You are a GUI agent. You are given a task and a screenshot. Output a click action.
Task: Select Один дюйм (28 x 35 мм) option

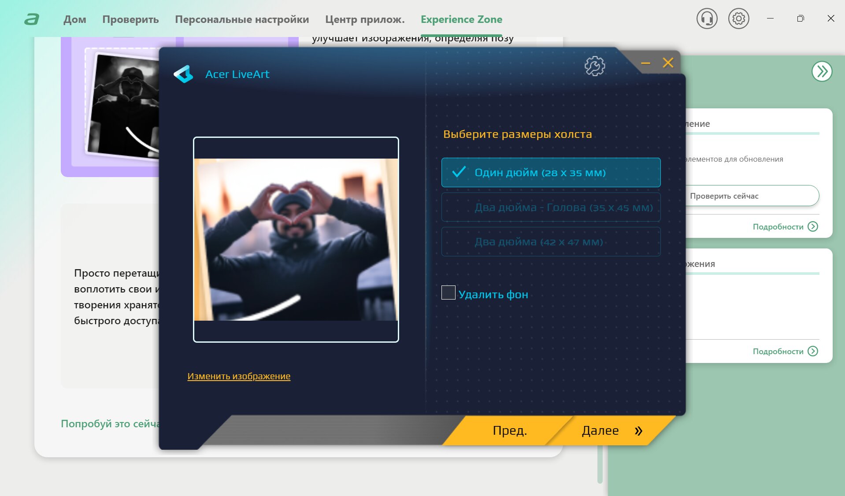(x=551, y=173)
